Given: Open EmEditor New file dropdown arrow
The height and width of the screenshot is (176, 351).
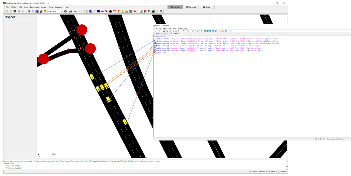Looking at the screenshot, I should point(157,31).
